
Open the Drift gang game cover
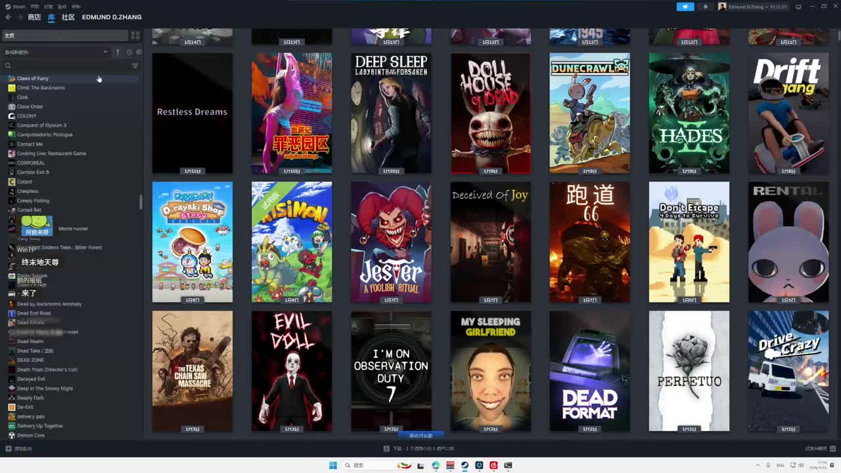[x=788, y=113]
